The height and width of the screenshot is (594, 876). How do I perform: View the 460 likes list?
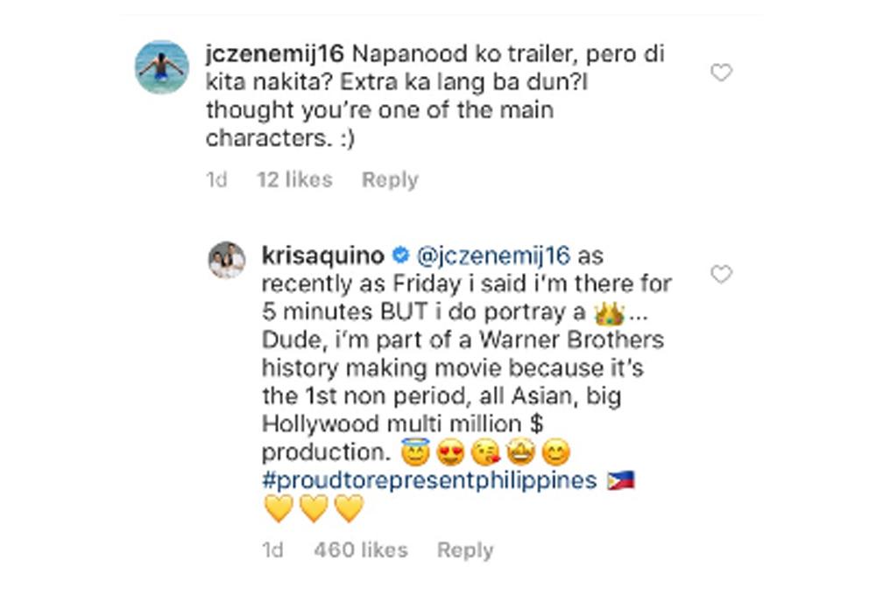coord(361,550)
